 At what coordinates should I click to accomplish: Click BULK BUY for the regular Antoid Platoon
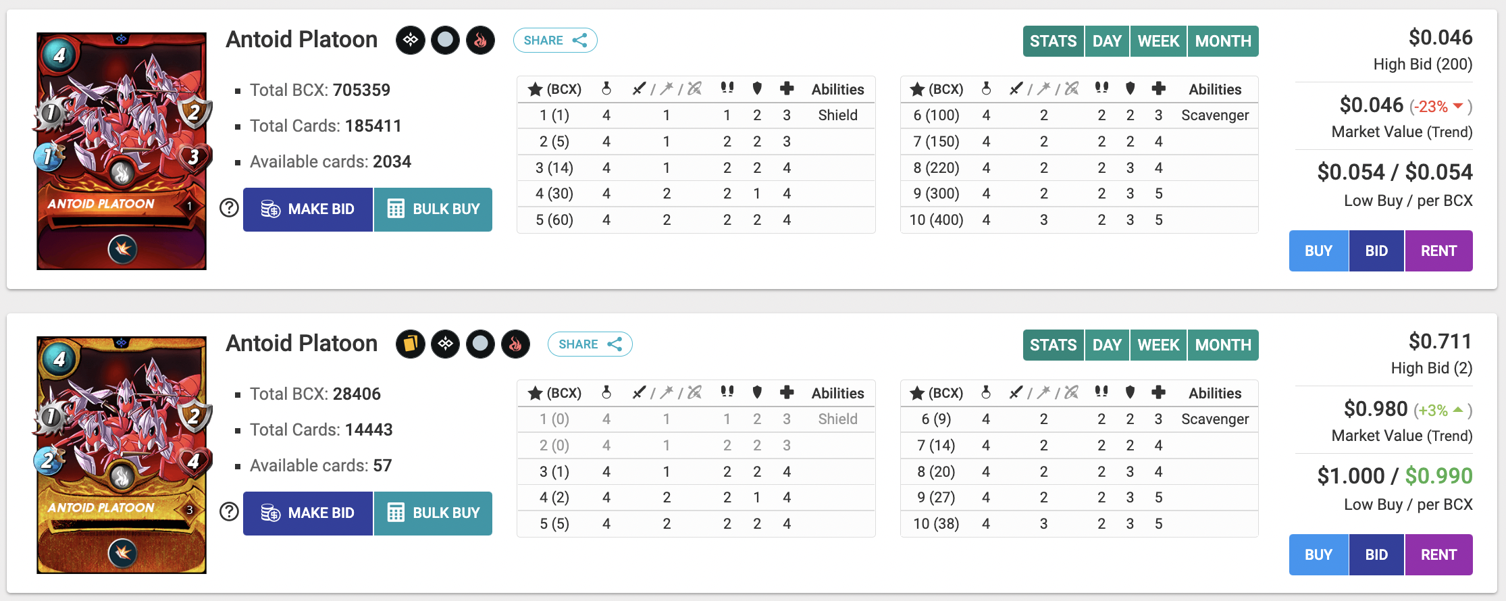click(433, 209)
